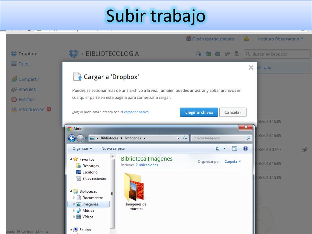Viewport: 312px width, 234px height.
Task: Open the recent locations dropdown beside nav arrows
Action: click(x=86, y=138)
